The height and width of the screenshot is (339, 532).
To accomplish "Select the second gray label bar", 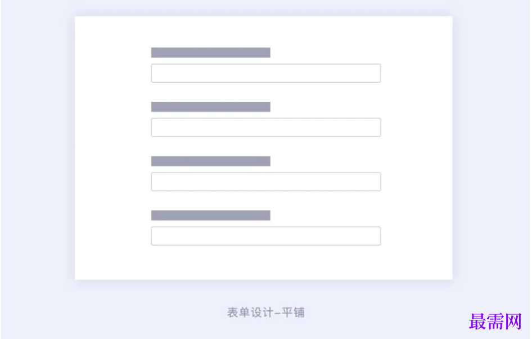I will [210, 107].
